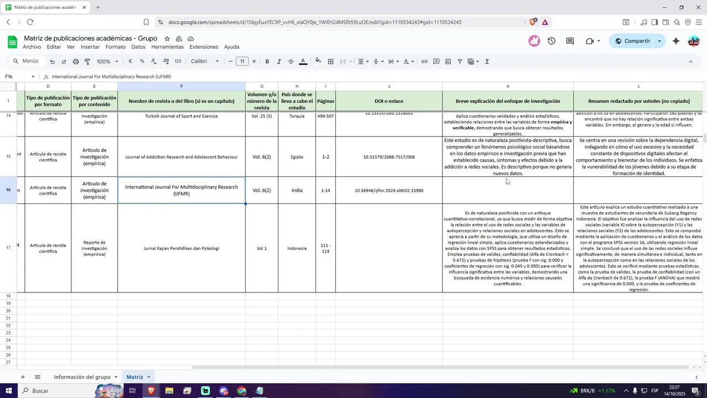Star the document

coord(167,39)
